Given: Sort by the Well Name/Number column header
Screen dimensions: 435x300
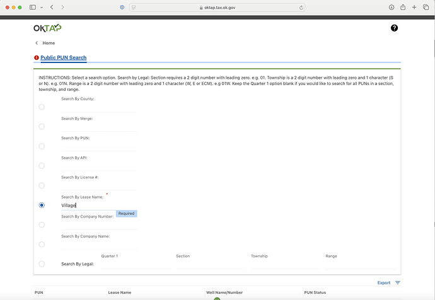Looking at the screenshot, I should click(224, 292).
